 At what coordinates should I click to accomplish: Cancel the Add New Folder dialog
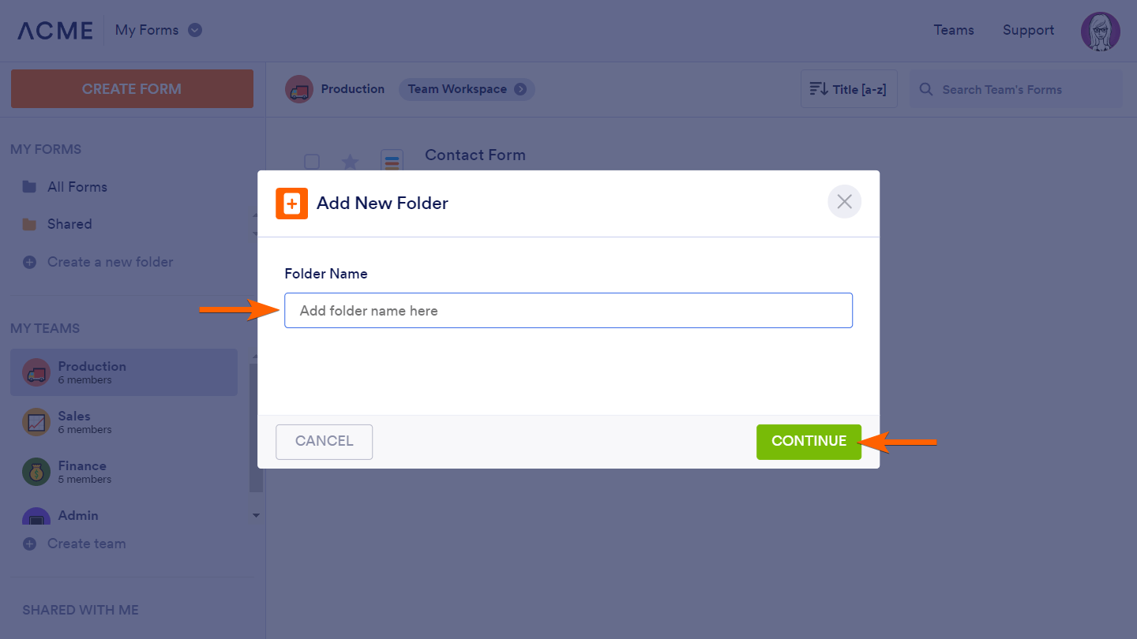coord(324,442)
